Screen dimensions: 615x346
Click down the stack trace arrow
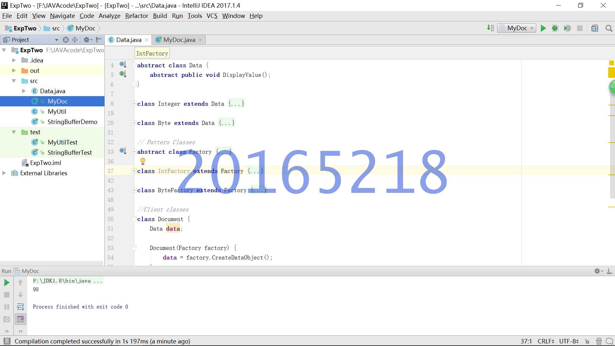[x=20, y=295]
